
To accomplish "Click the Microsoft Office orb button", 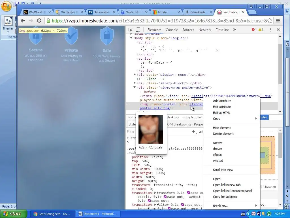I will pyautogui.click(x=6, y=6).
